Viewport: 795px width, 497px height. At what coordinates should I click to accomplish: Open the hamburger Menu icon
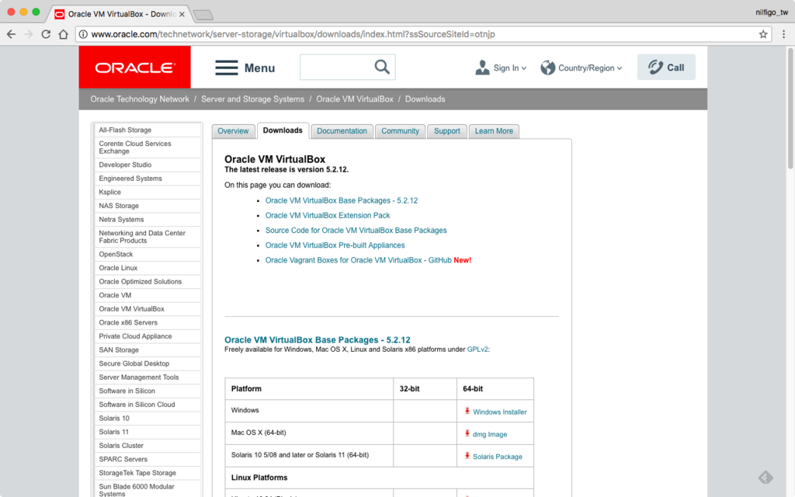click(226, 68)
